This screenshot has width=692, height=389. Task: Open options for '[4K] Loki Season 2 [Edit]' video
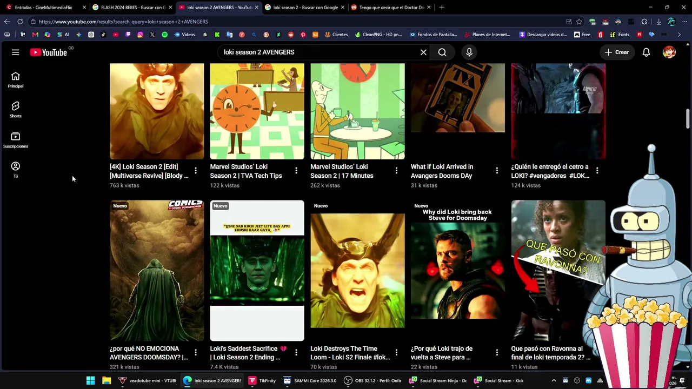click(x=196, y=171)
